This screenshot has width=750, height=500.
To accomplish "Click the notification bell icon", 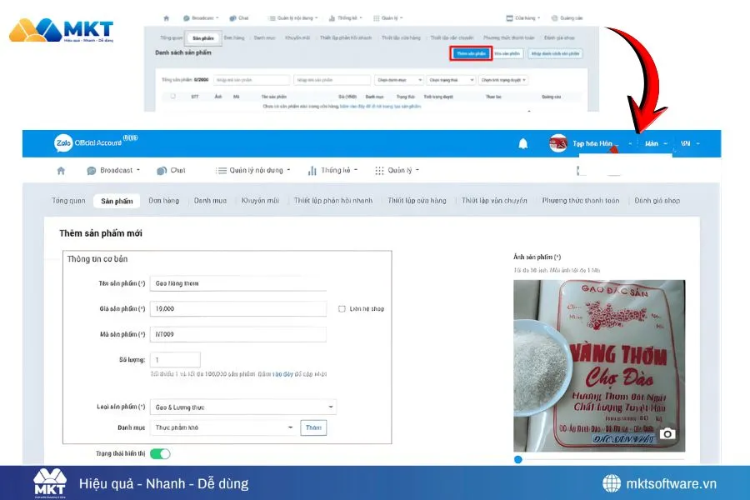I will [x=523, y=143].
